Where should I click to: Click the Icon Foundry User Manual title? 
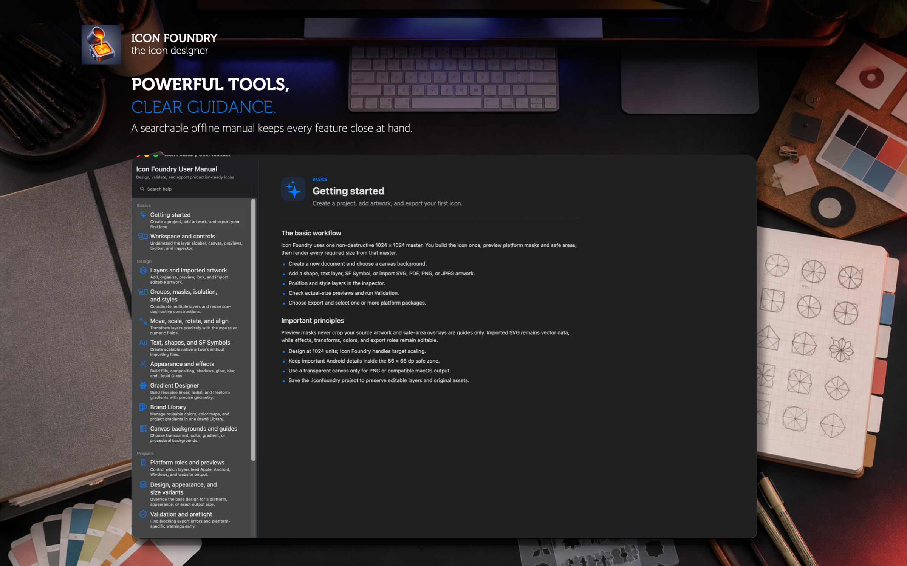click(x=176, y=169)
